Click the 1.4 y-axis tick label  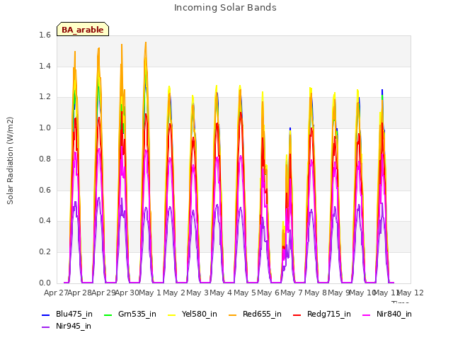coord(45,66)
